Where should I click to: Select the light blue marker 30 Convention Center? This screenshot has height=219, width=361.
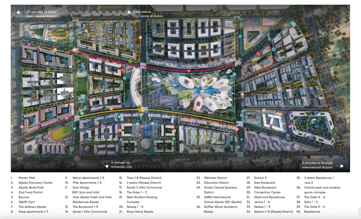(x=273, y=50)
